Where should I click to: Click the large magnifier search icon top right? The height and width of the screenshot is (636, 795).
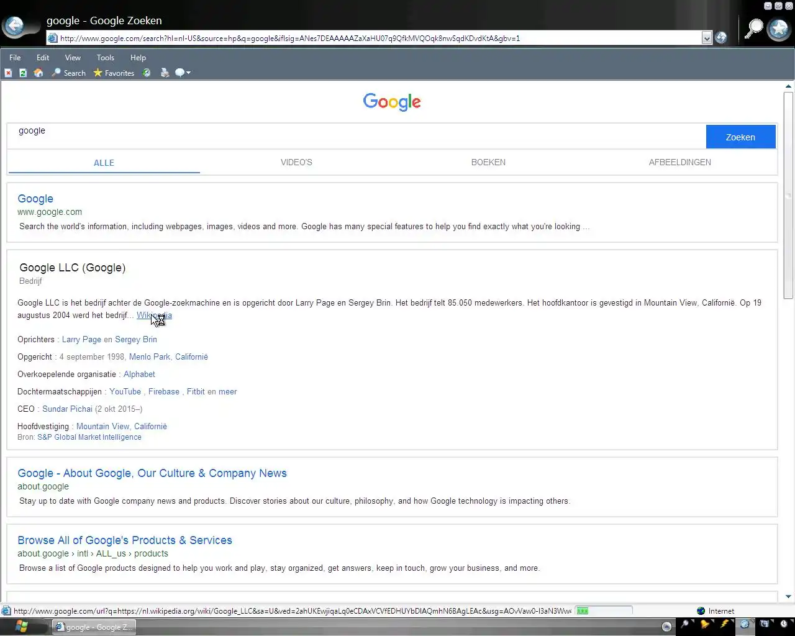click(753, 29)
